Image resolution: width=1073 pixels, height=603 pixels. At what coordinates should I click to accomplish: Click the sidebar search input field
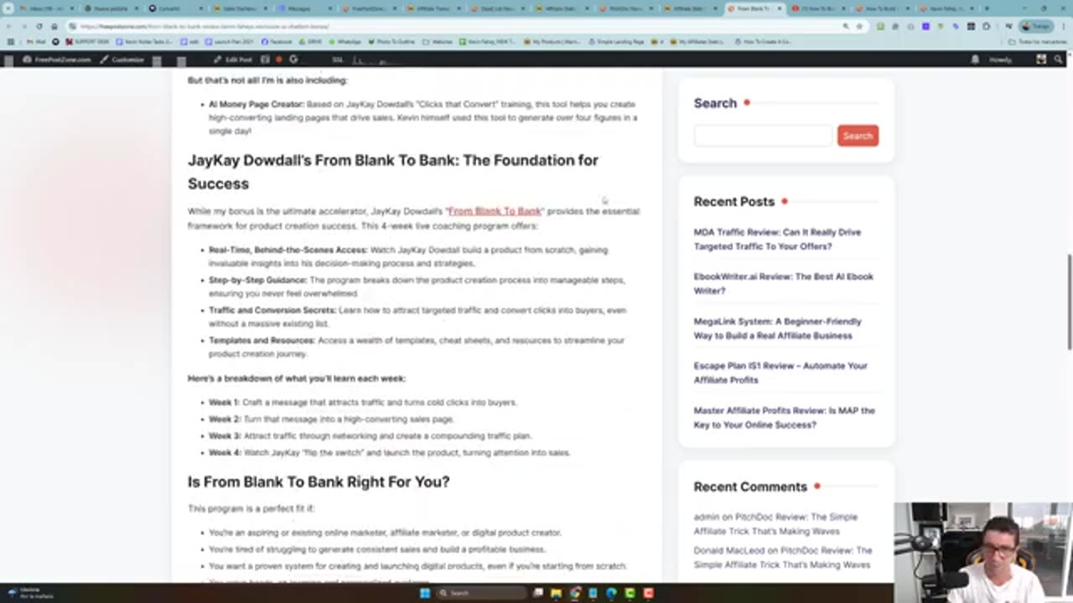(x=763, y=136)
